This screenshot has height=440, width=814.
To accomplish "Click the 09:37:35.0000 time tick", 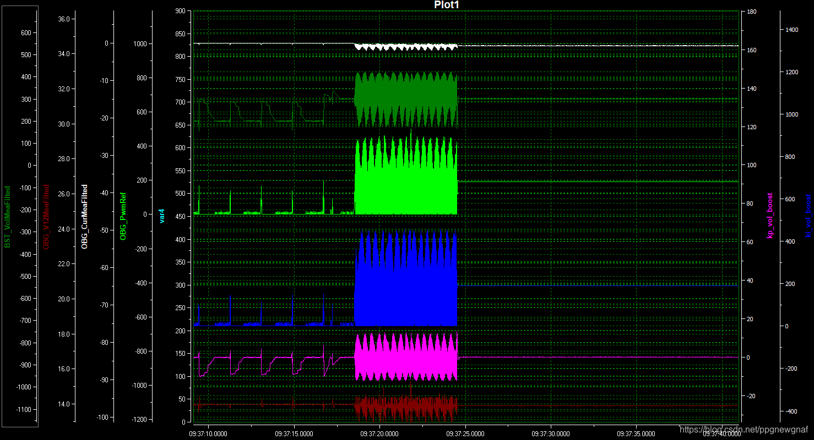I will (x=637, y=433).
